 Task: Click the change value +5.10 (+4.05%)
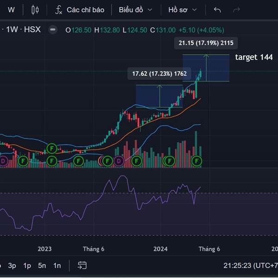pyautogui.click(x=202, y=30)
